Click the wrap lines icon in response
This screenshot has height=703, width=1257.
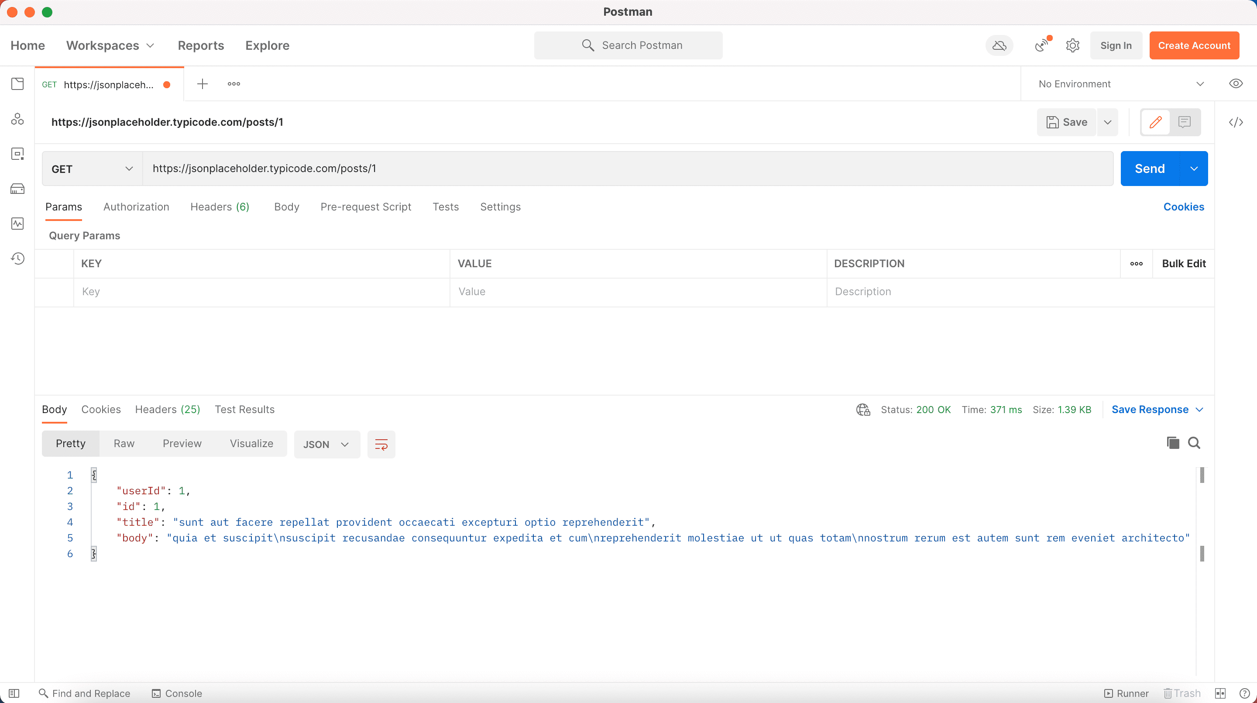(381, 444)
